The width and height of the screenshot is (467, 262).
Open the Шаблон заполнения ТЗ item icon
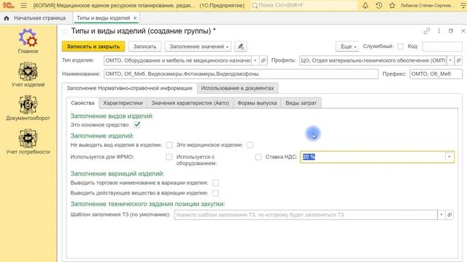pyautogui.click(x=449, y=215)
